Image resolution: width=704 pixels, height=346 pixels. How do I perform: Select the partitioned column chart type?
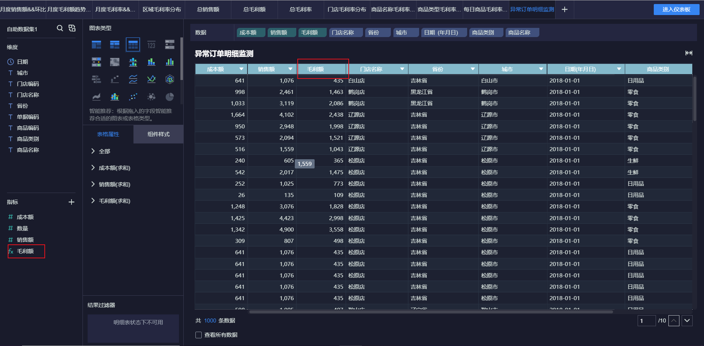(x=133, y=62)
